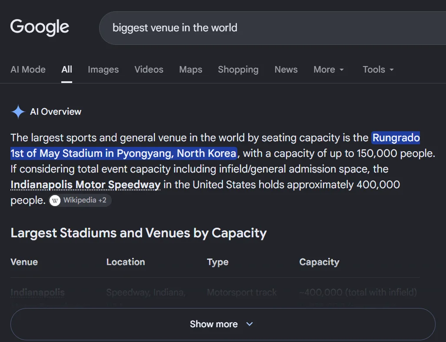
Task: Click the Wikipedia +2 sources chip
Action: tap(80, 200)
